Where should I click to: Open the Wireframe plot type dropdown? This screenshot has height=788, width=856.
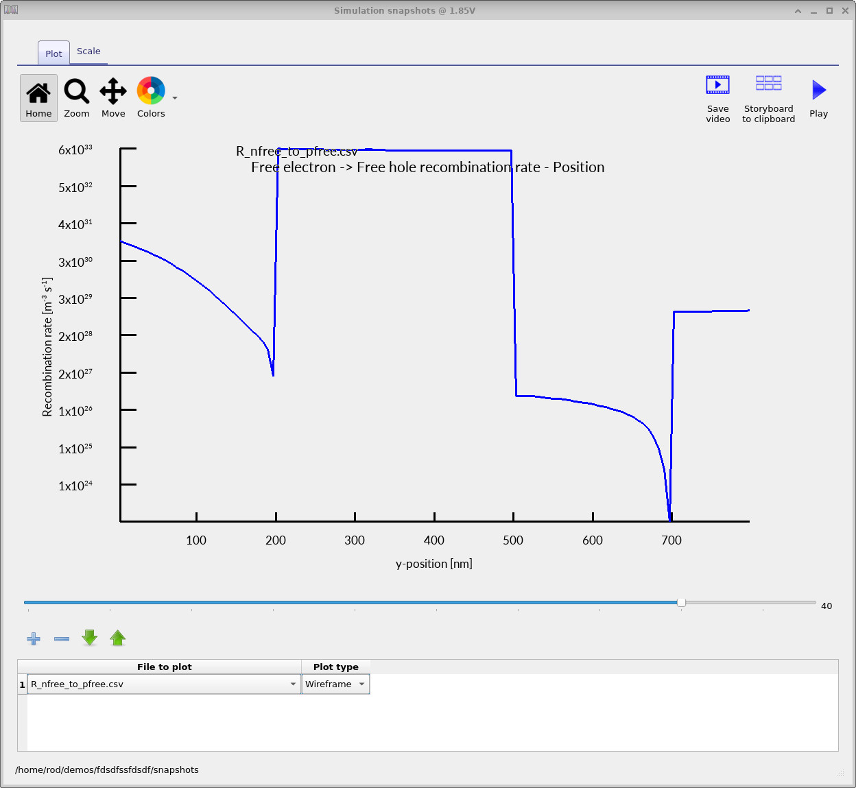(335, 684)
